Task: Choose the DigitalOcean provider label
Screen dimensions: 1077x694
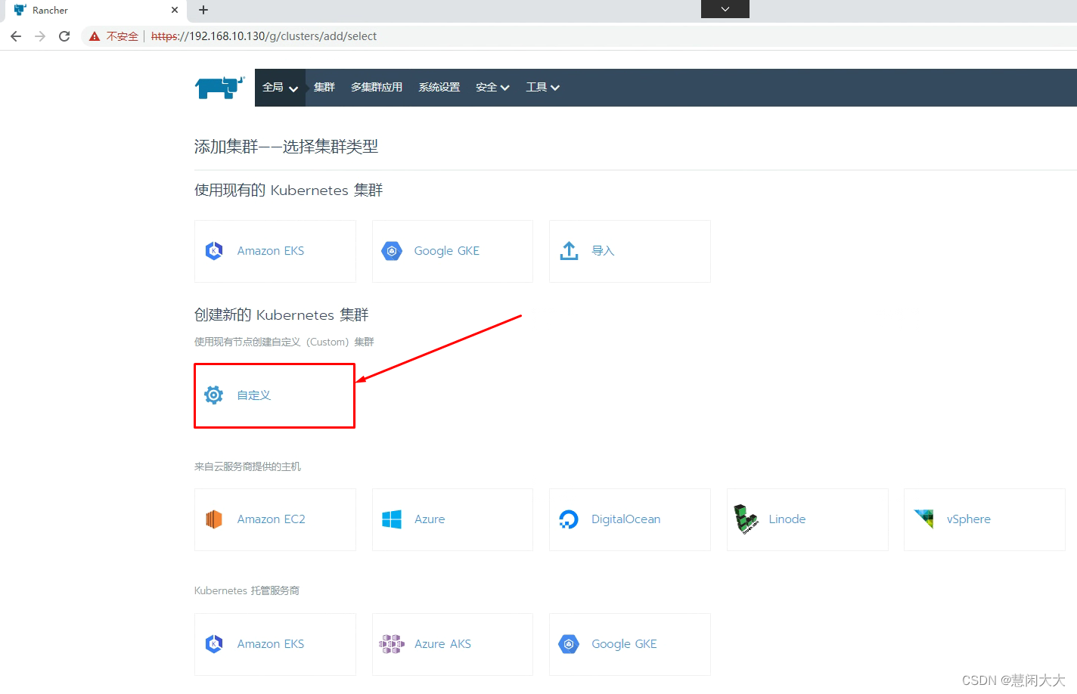Action: (626, 519)
